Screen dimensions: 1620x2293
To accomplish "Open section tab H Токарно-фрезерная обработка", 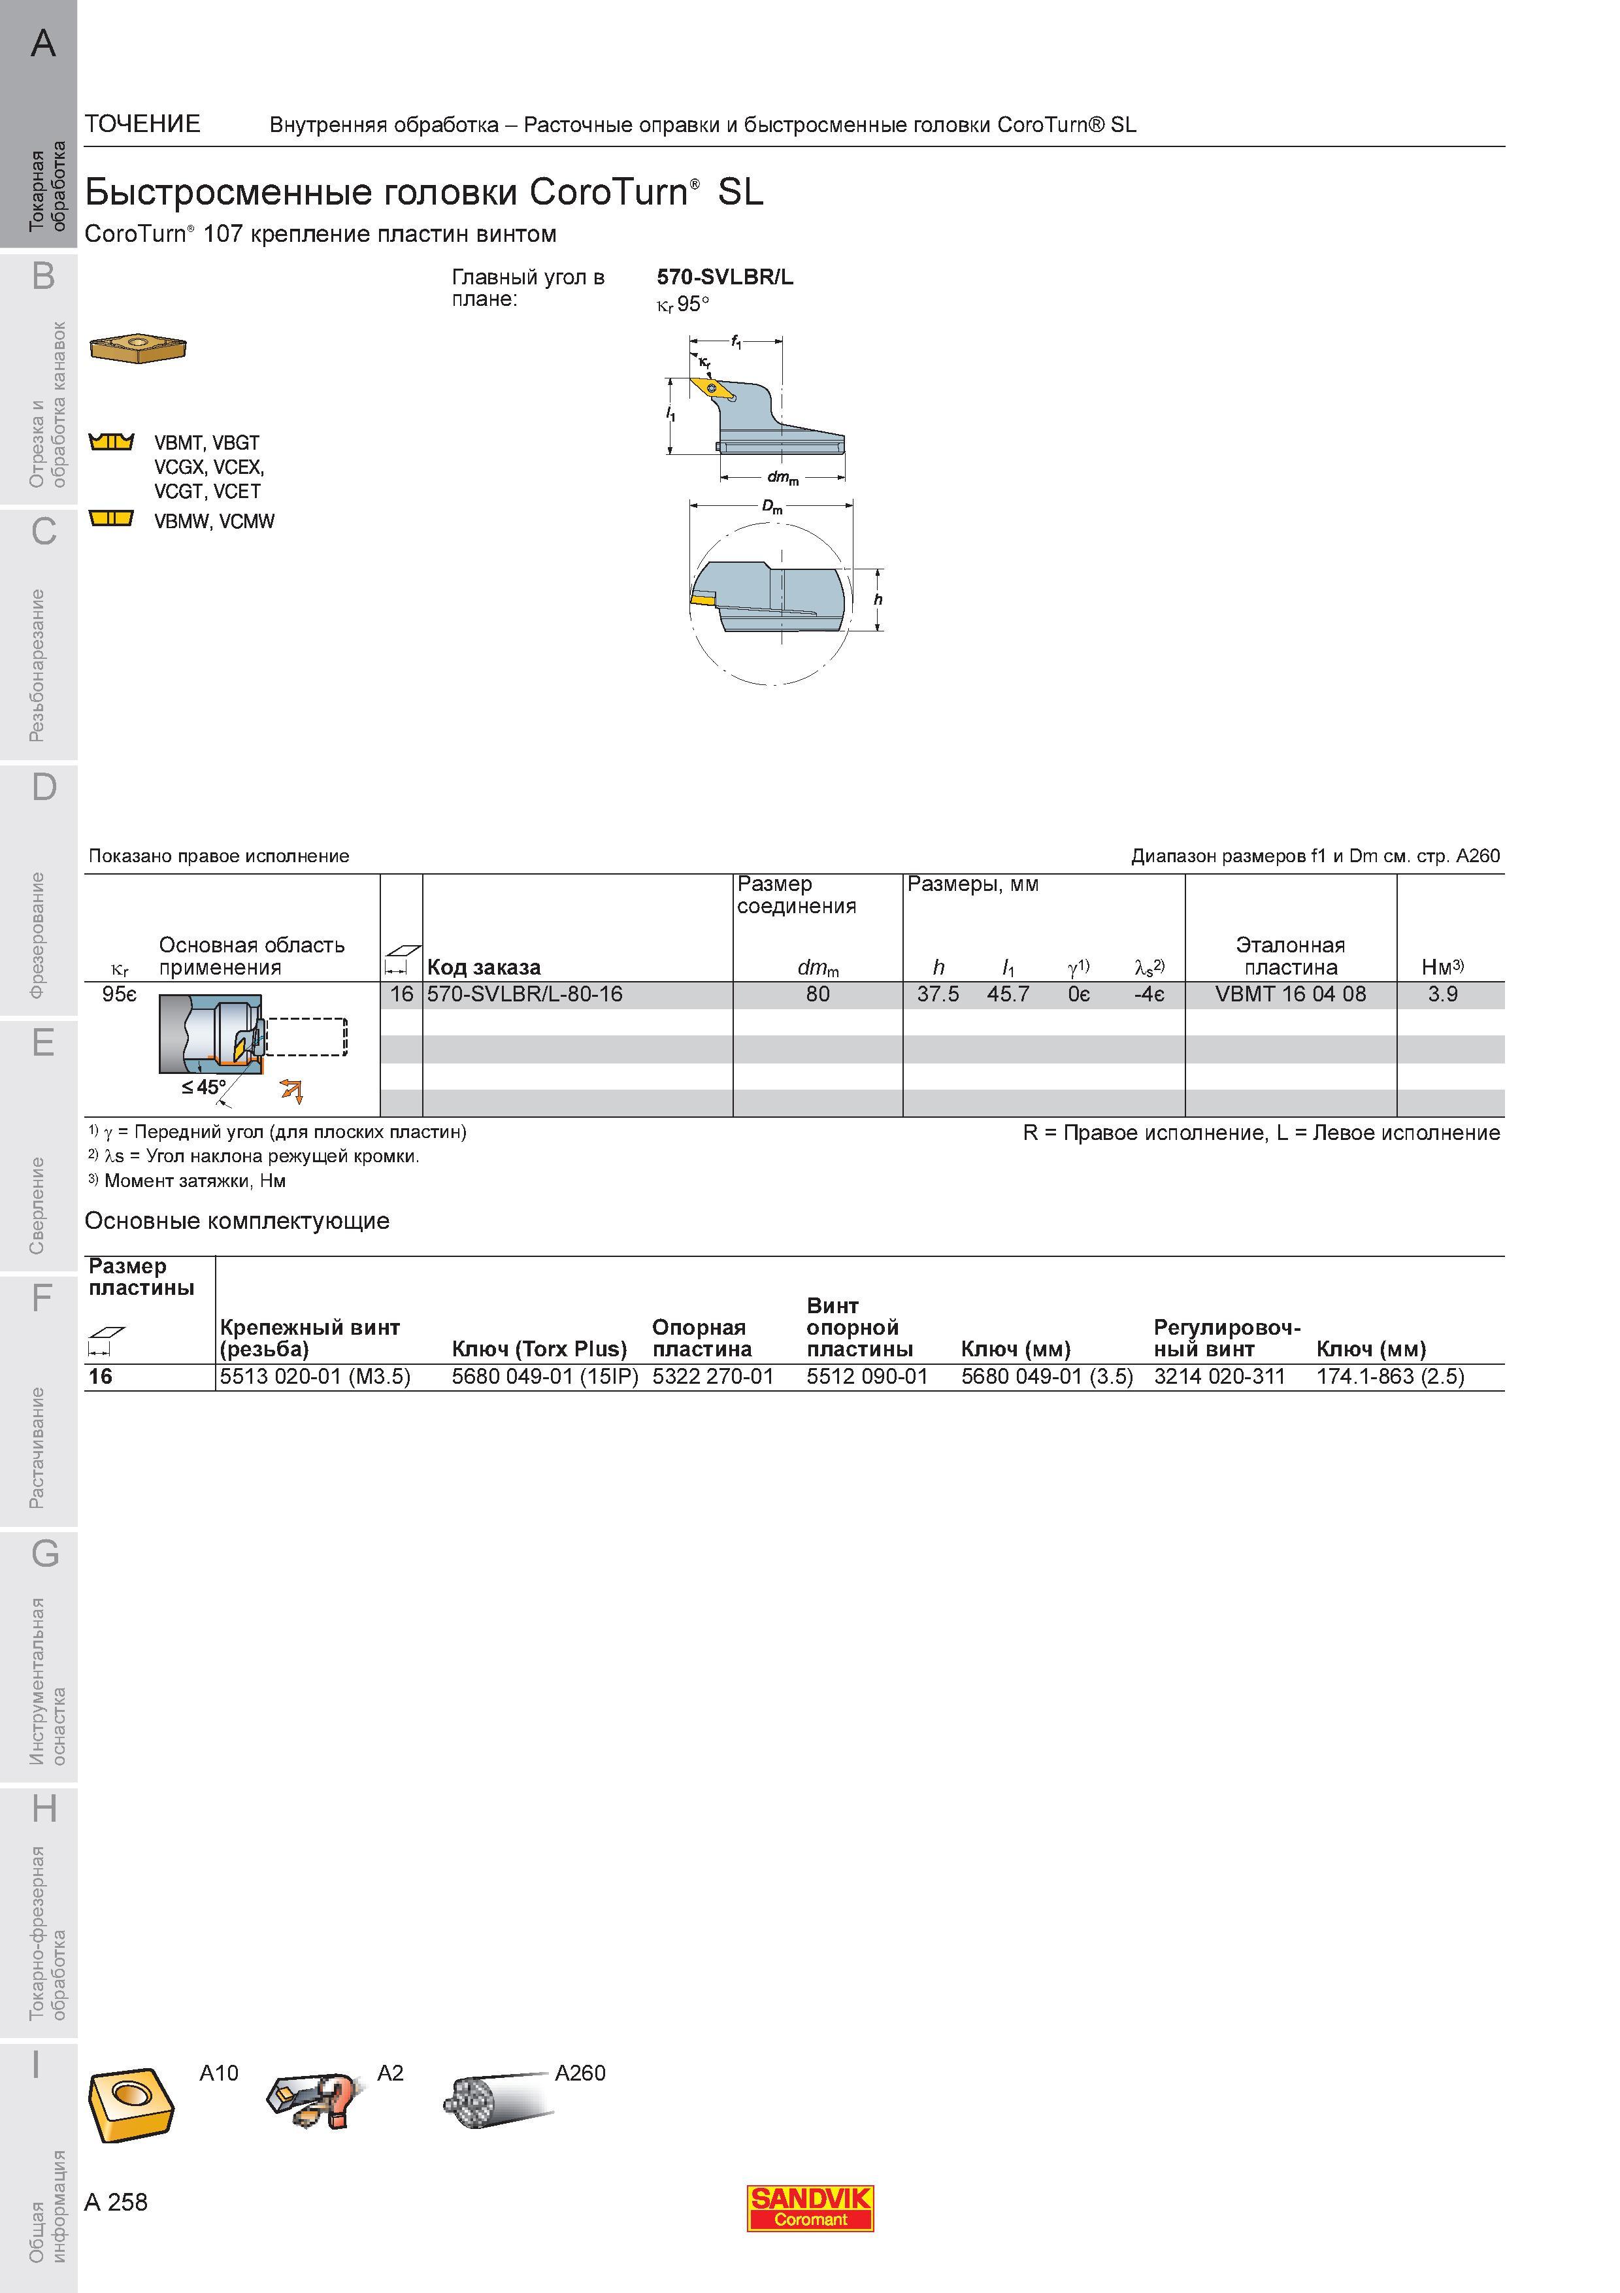I will [38, 1913].
